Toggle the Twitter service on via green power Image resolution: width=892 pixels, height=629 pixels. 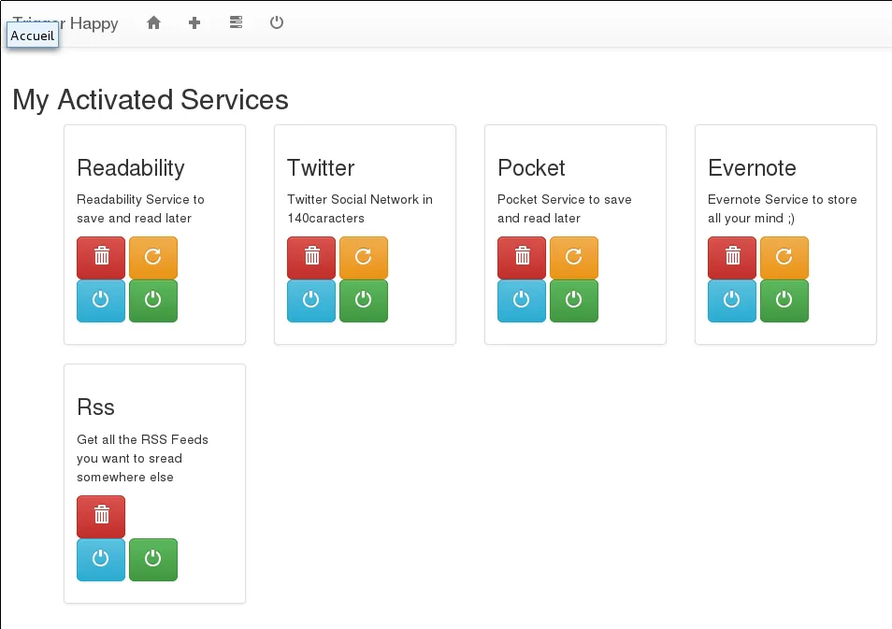point(364,300)
